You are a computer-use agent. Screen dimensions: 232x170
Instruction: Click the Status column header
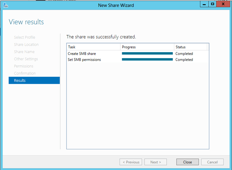(191, 47)
